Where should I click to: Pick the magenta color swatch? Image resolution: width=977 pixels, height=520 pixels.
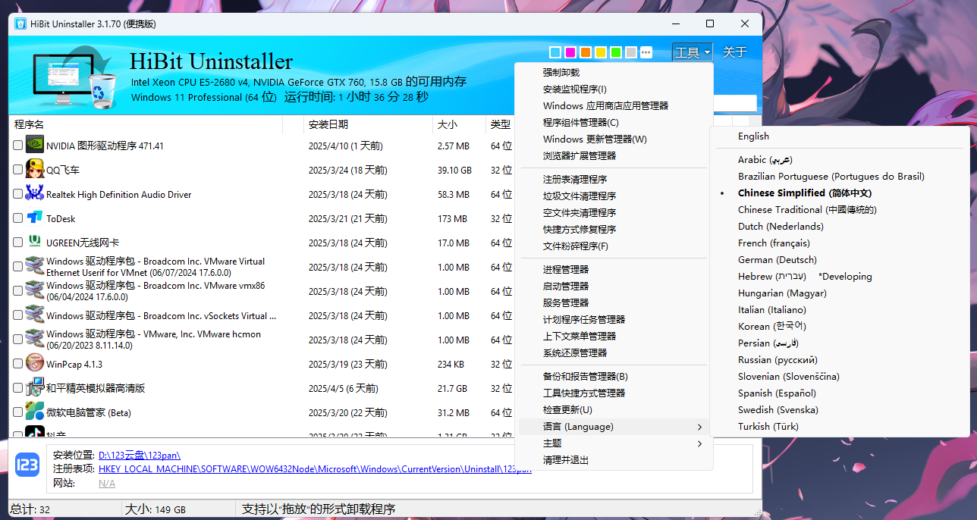(x=570, y=52)
